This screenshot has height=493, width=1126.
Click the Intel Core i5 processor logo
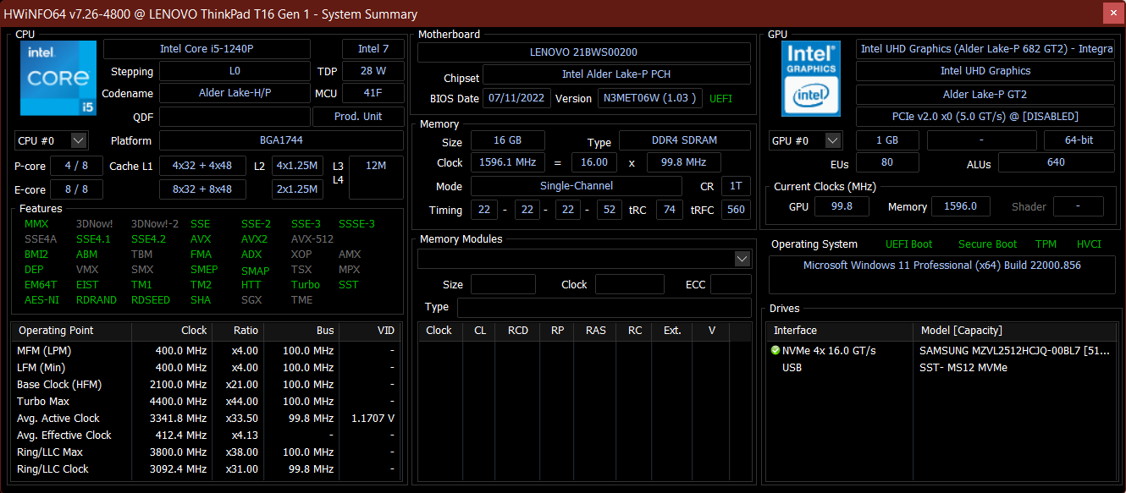57,79
